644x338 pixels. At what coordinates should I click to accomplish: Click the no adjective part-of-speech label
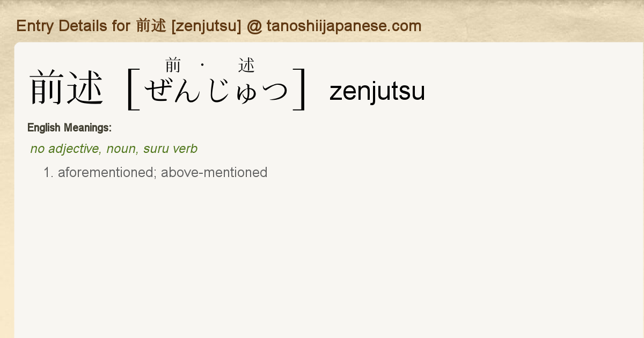[65, 149]
